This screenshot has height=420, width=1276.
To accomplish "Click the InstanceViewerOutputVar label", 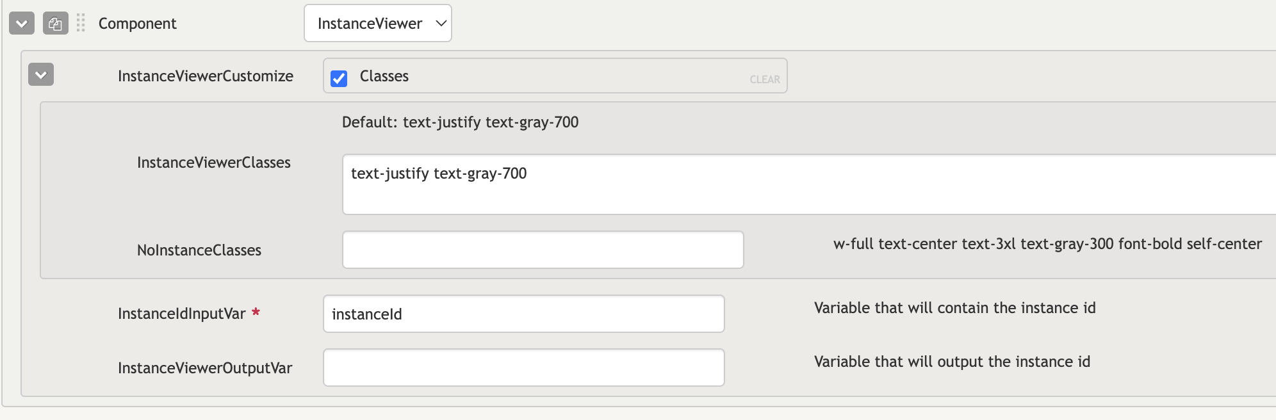I will (204, 368).
